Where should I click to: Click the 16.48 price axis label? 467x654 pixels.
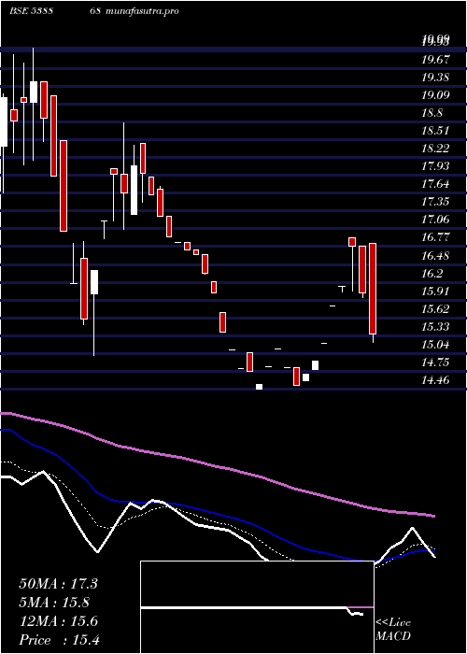pyautogui.click(x=435, y=256)
